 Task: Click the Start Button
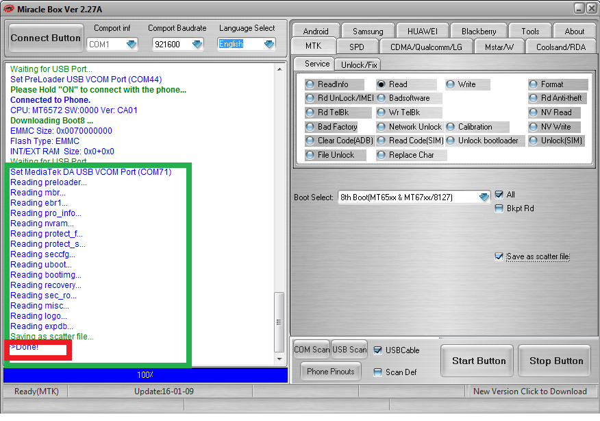pyautogui.click(x=477, y=361)
